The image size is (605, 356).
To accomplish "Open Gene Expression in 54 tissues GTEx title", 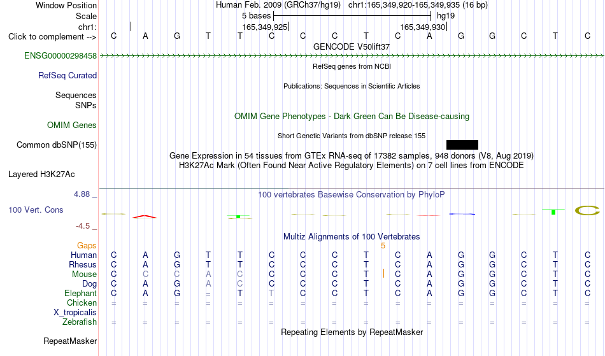I will (x=352, y=156).
